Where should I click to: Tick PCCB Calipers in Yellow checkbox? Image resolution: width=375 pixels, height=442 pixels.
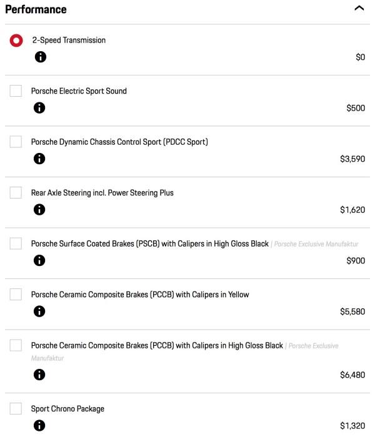(x=16, y=294)
